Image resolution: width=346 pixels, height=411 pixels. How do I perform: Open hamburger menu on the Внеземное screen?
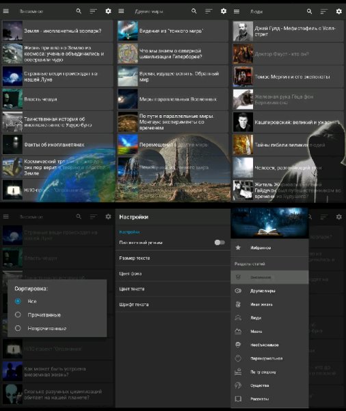pos(5,11)
